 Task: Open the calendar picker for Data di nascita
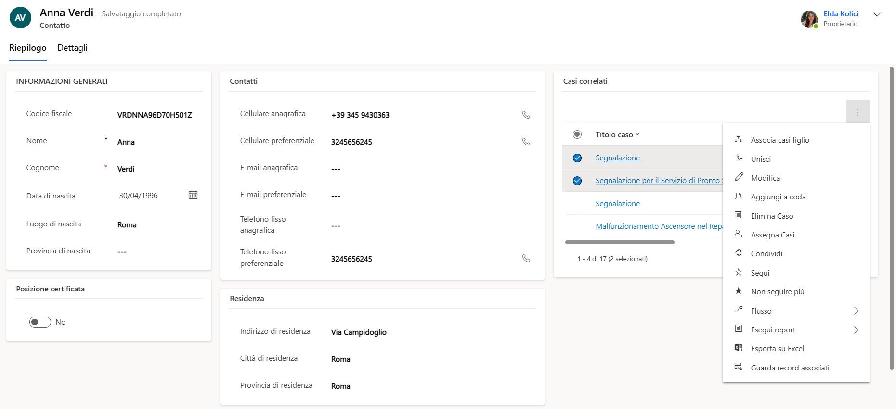coord(193,195)
